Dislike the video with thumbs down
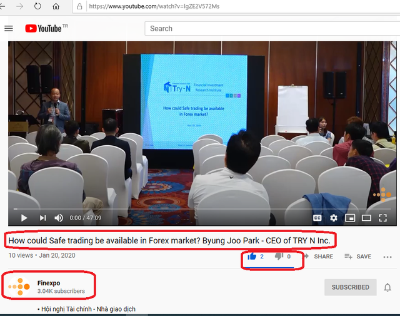 click(279, 256)
